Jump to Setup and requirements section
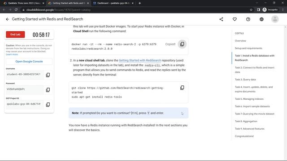287x161 pixels. coord(248,48)
